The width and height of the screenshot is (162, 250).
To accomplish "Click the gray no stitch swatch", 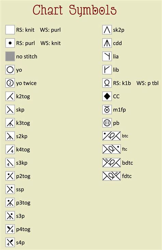I will pos(10,56).
